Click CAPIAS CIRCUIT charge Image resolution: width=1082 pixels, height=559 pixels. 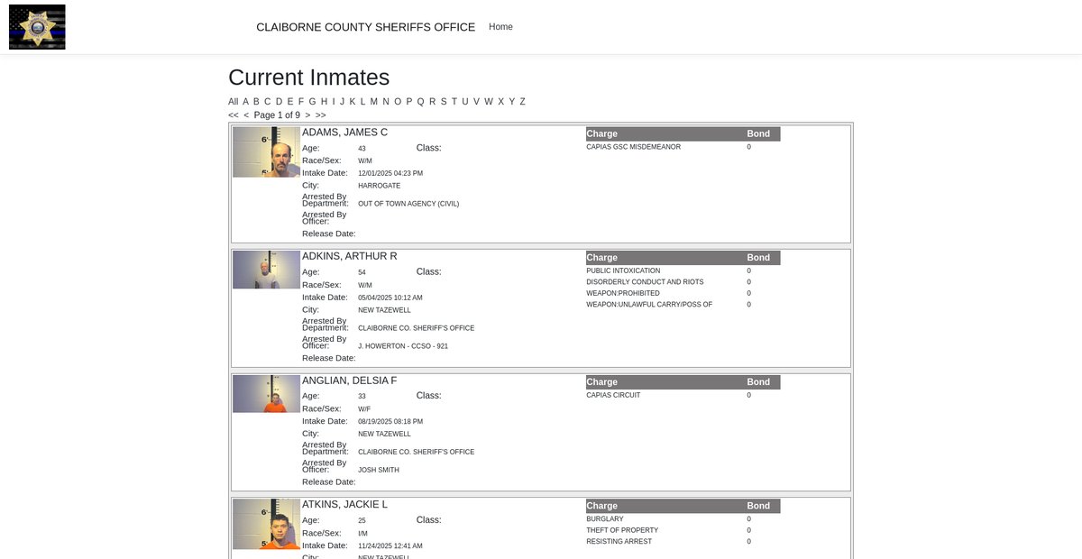tap(613, 395)
